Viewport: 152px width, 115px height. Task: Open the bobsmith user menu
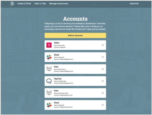click(134, 4)
